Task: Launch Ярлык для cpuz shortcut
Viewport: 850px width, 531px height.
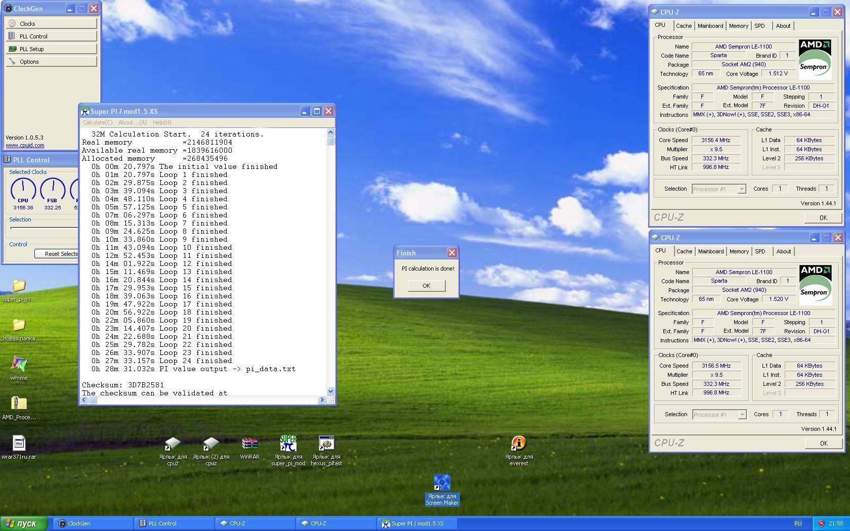Action: click(x=173, y=451)
